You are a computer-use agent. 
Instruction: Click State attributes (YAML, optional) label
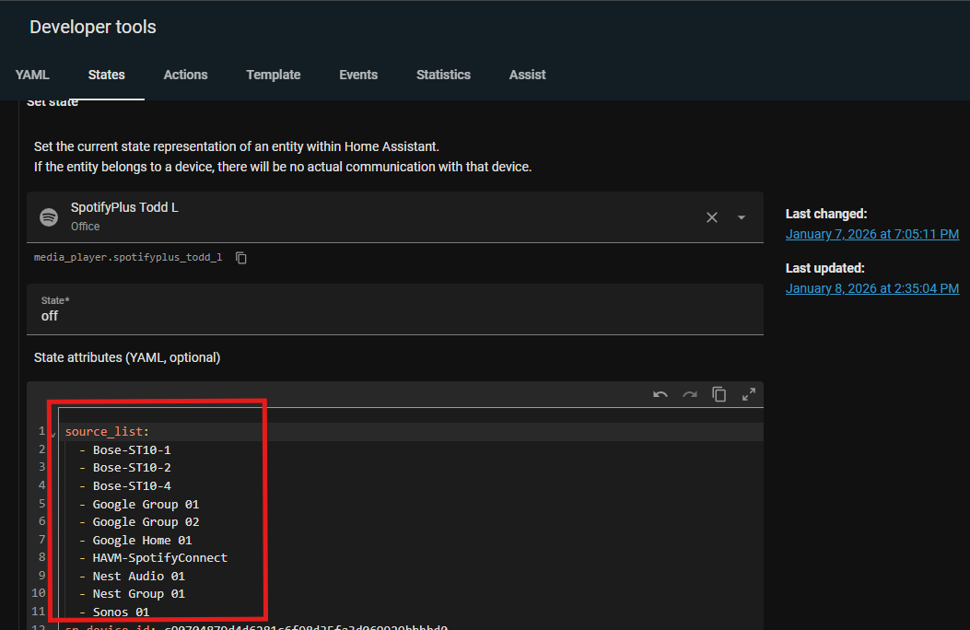pos(127,358)
